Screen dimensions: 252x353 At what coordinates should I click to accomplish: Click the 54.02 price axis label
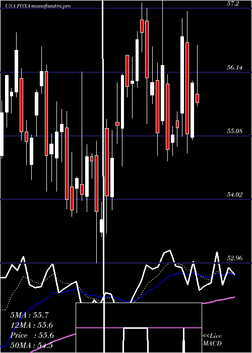point(235,195)
